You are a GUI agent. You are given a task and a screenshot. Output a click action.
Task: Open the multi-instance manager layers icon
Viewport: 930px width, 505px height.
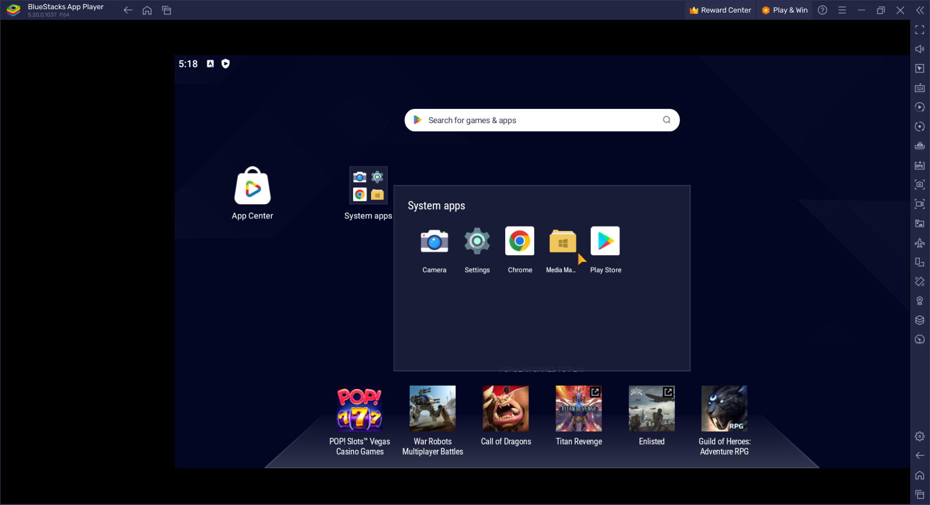click(x=920, y=321)
